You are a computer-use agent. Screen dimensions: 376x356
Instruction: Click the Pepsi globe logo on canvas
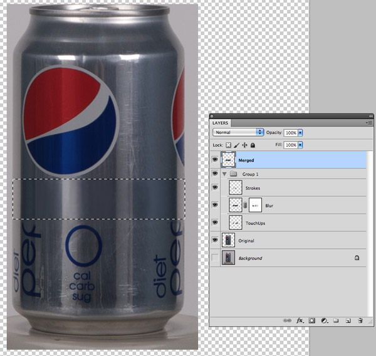pos(71,121)
